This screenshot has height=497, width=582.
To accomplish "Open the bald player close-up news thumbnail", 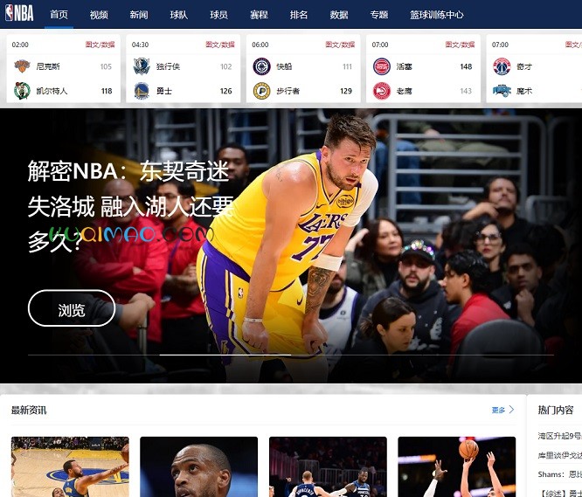I will tap(199, 466).
